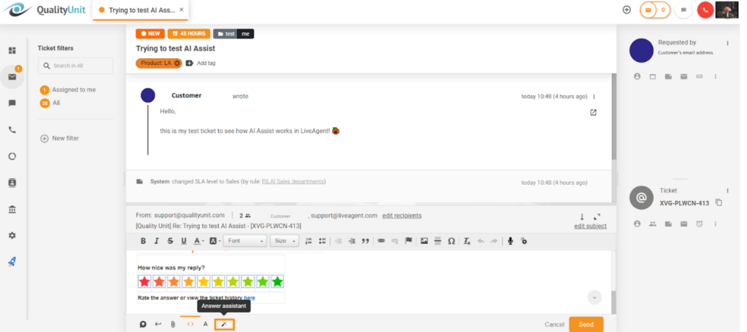Viewport: 747px width, 332px height.
Task: Open the Chats icon in left sidebar
Action: [12, 103]
